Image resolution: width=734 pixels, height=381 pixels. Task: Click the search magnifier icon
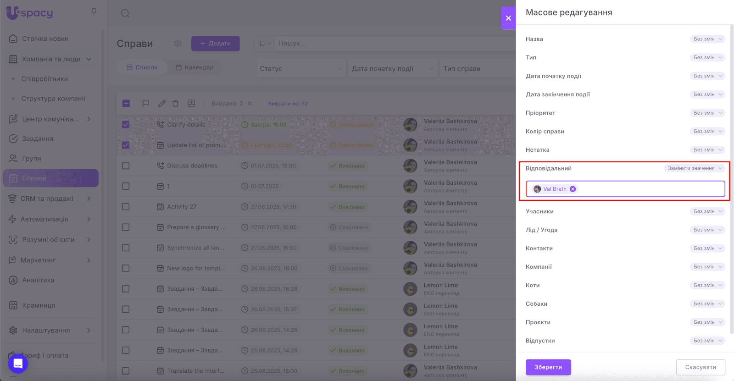point(125,13)
